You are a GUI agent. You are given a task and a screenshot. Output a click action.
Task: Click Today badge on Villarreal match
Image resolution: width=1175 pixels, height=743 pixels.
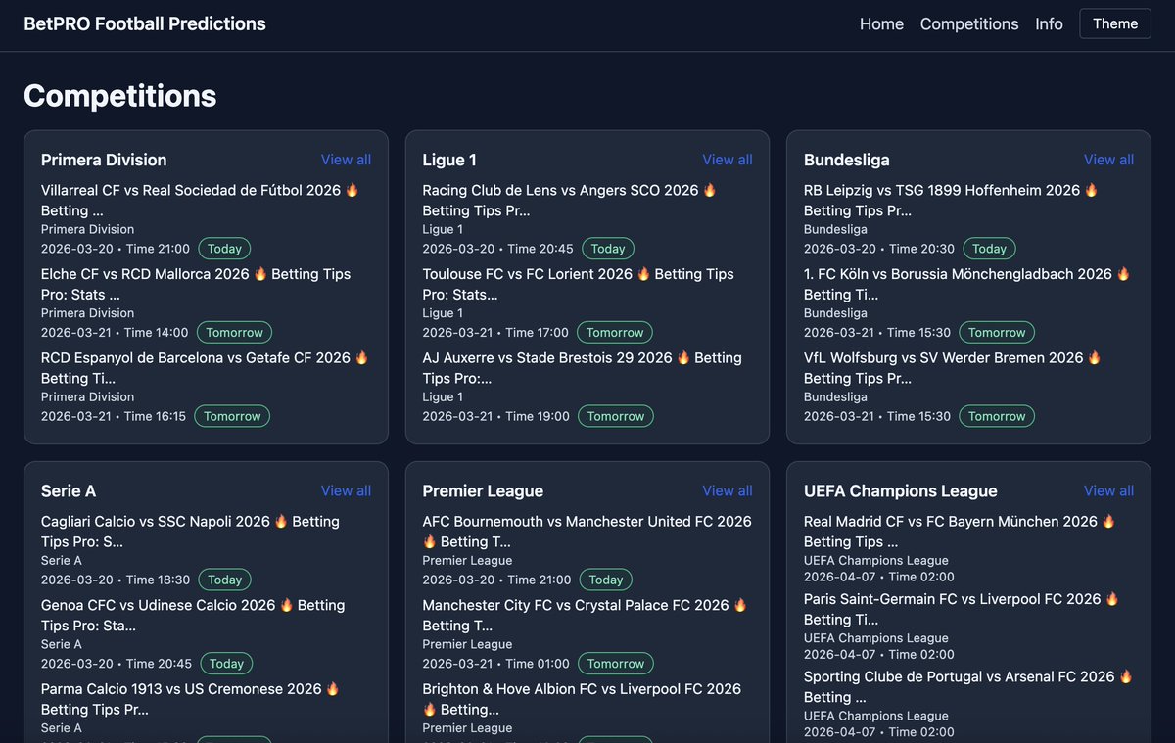(224, 249)
